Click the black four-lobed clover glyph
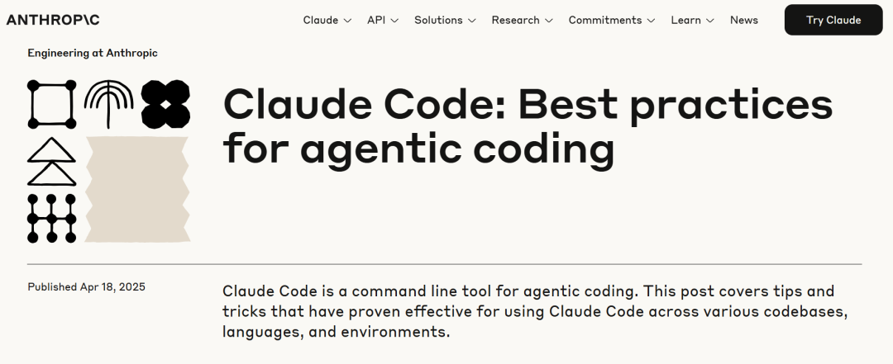 point(165,104)
